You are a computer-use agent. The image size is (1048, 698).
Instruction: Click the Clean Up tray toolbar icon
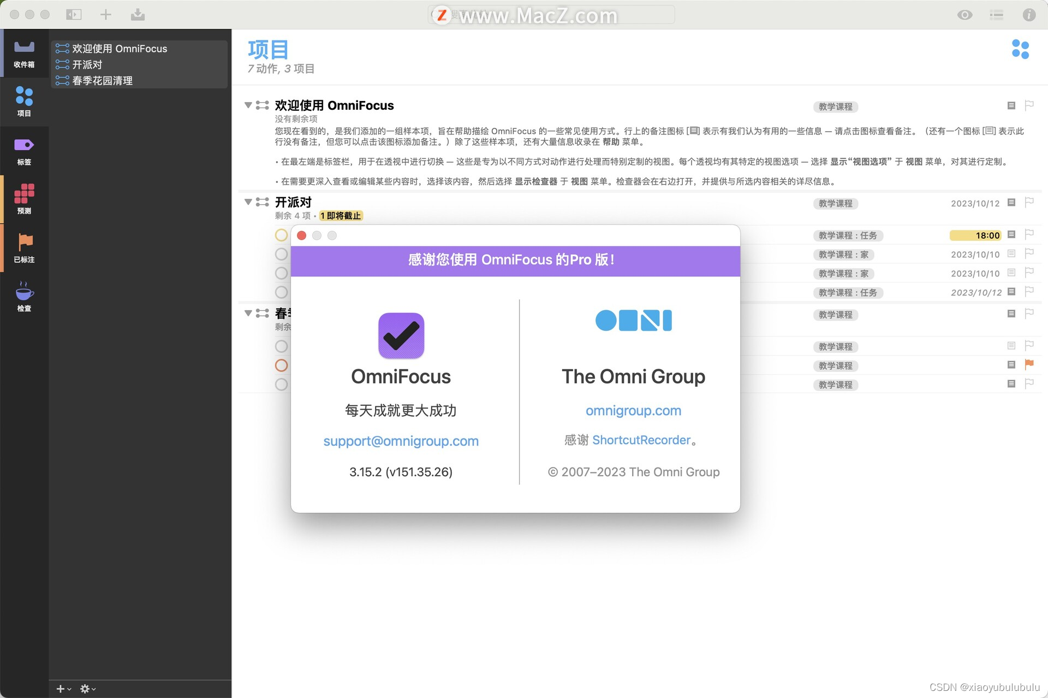138,15
